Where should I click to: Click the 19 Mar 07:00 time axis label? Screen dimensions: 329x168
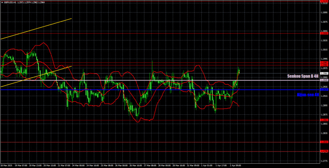click(x=20, y=165)
